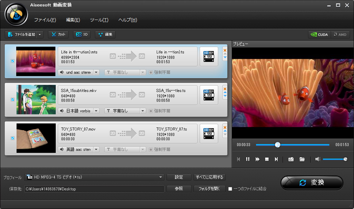Open the Add File dropdown arrow
354x209 pixels.
(x=40, y=34)
